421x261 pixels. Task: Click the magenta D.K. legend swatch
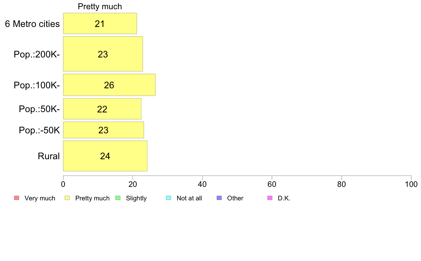coord(270,198)
